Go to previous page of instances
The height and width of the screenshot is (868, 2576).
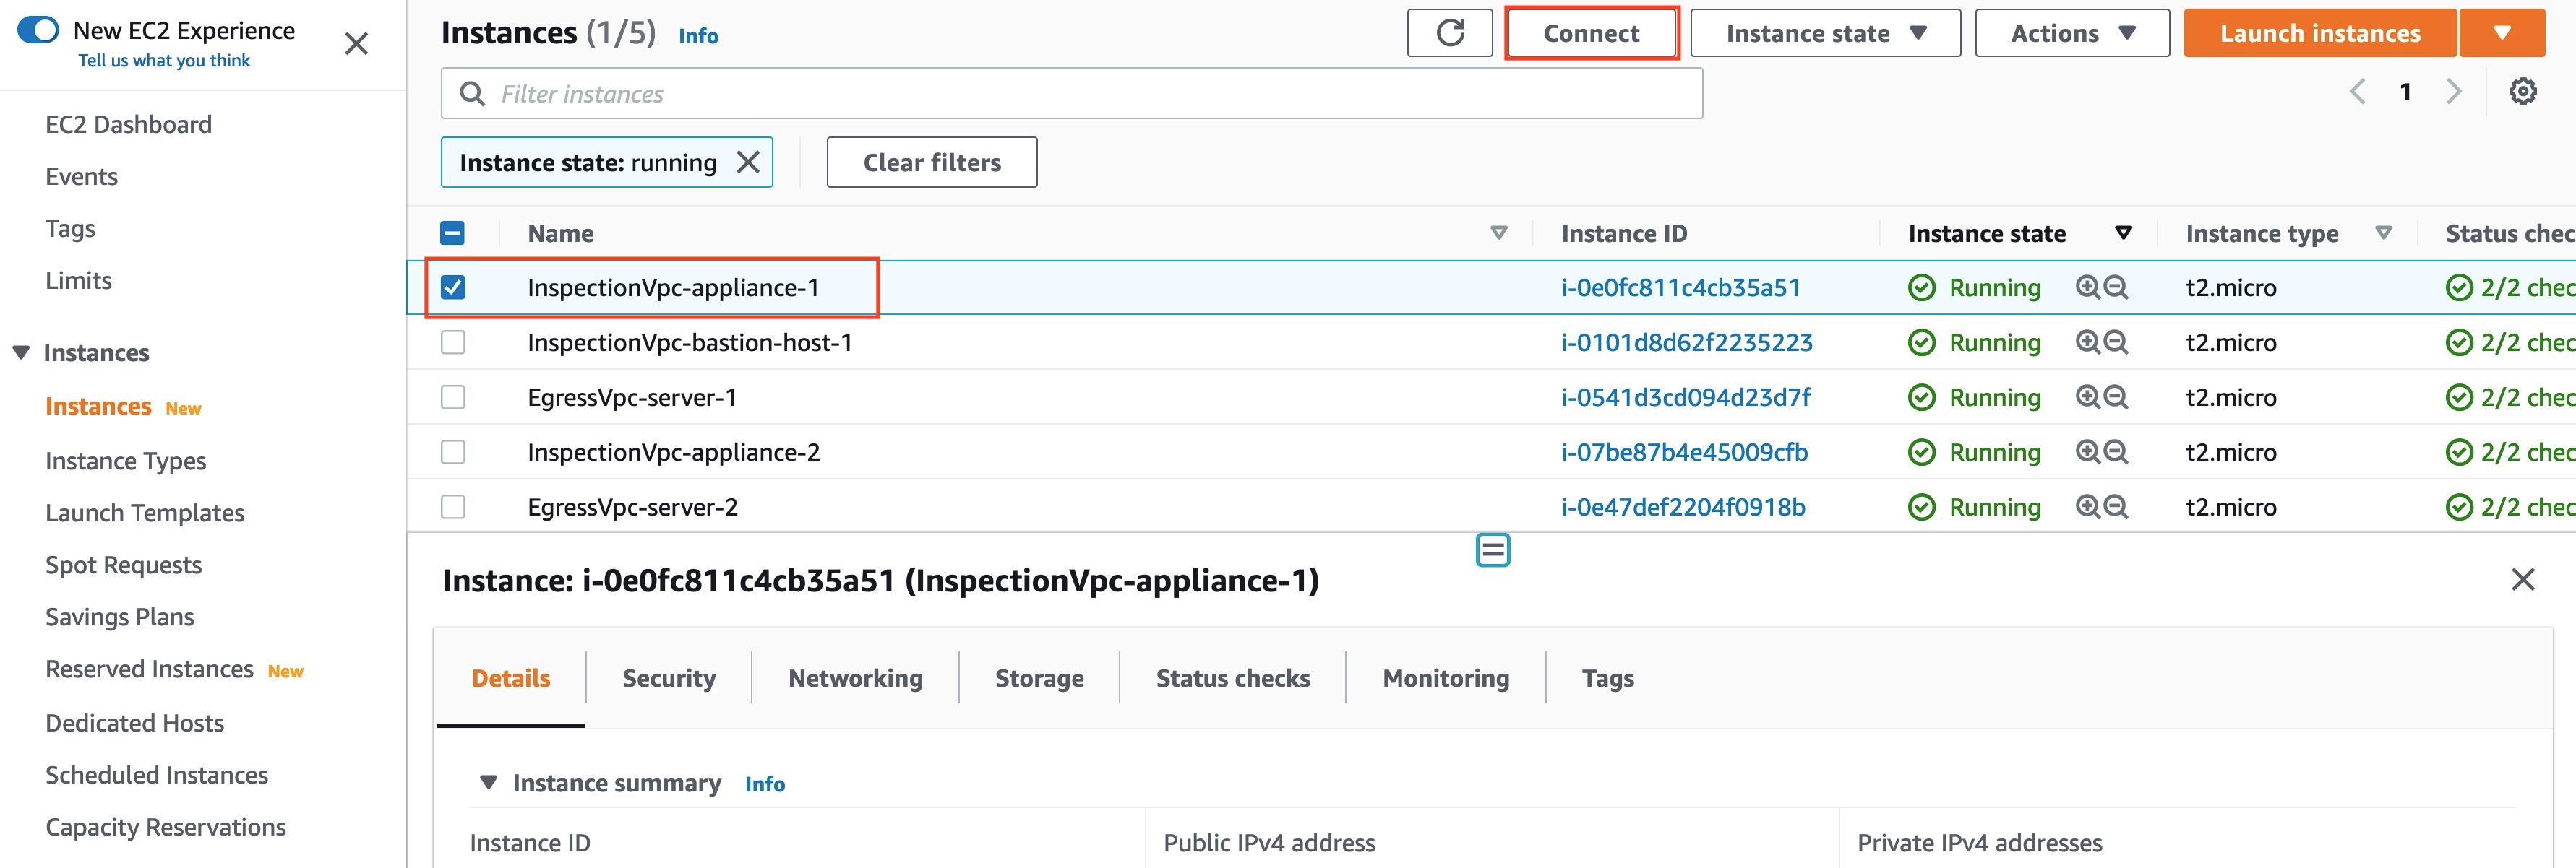pyautogui.click(x=2357, y=92)
